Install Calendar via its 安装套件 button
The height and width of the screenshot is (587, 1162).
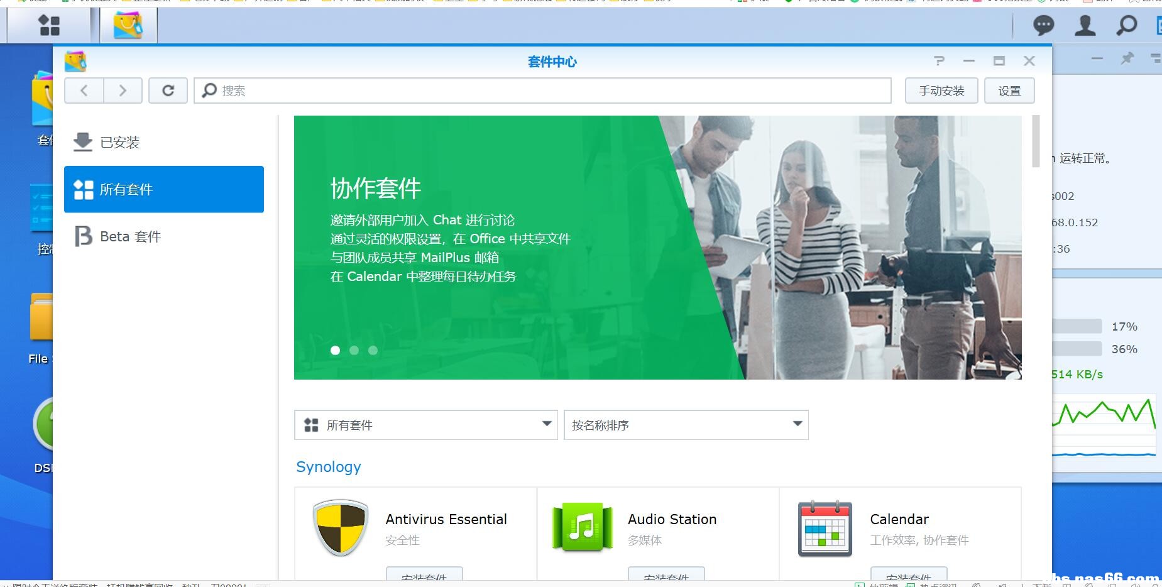point(909,576)
